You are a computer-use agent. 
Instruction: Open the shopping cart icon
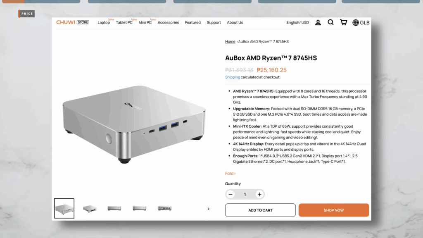click(x=343, y=22)
